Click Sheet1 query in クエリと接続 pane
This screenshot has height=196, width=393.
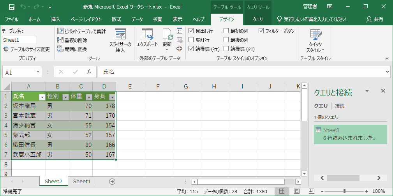(x=351, y=134)
